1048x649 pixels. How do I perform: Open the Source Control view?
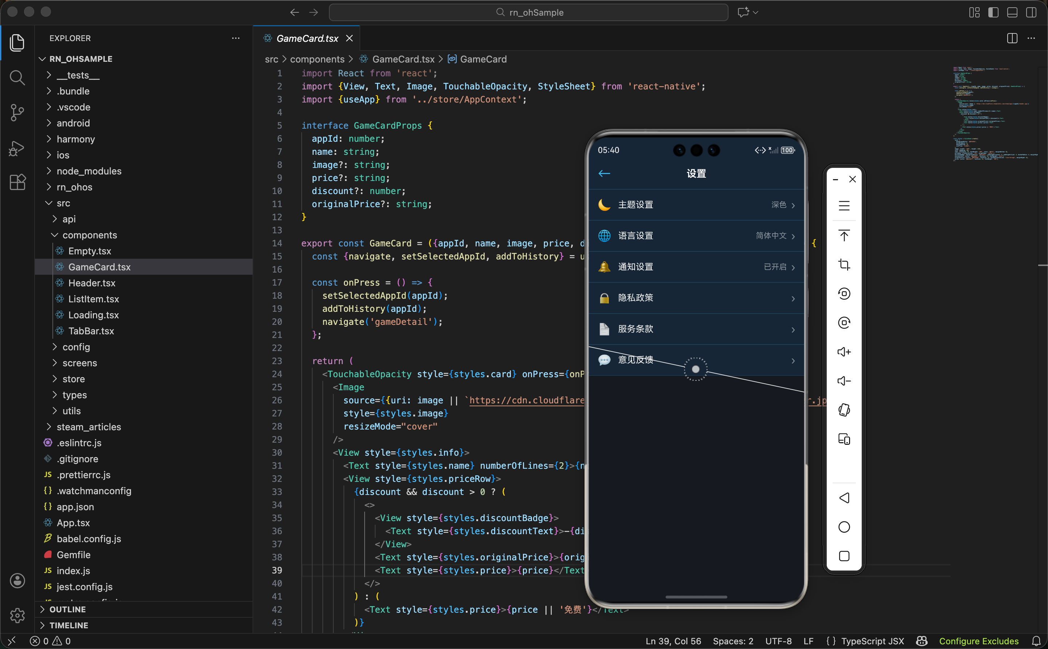[x=17, y=112]
